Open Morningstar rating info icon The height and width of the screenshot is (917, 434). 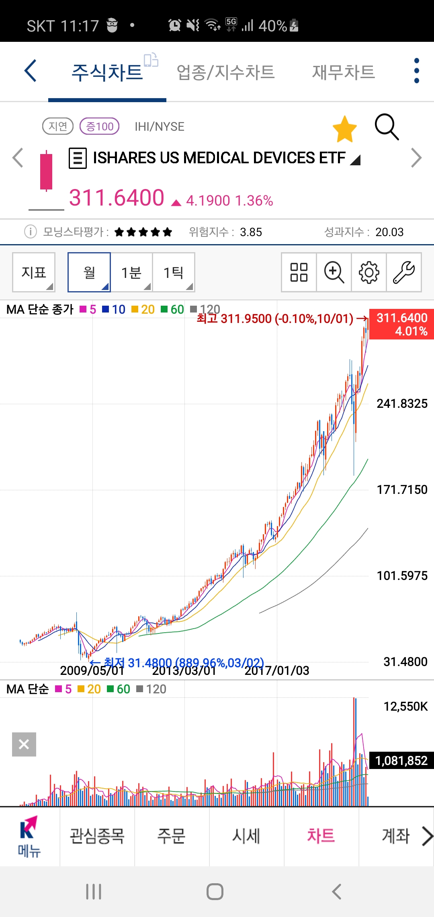point(31,232)
